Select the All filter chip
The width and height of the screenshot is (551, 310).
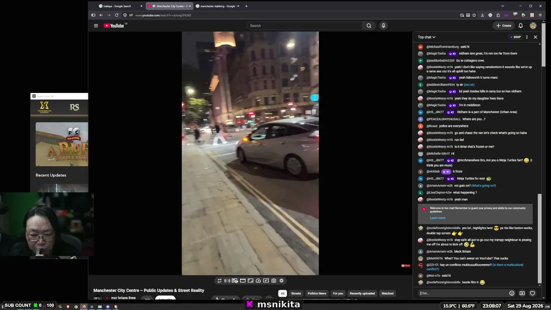pyautogui.click(x=282, y=294)
